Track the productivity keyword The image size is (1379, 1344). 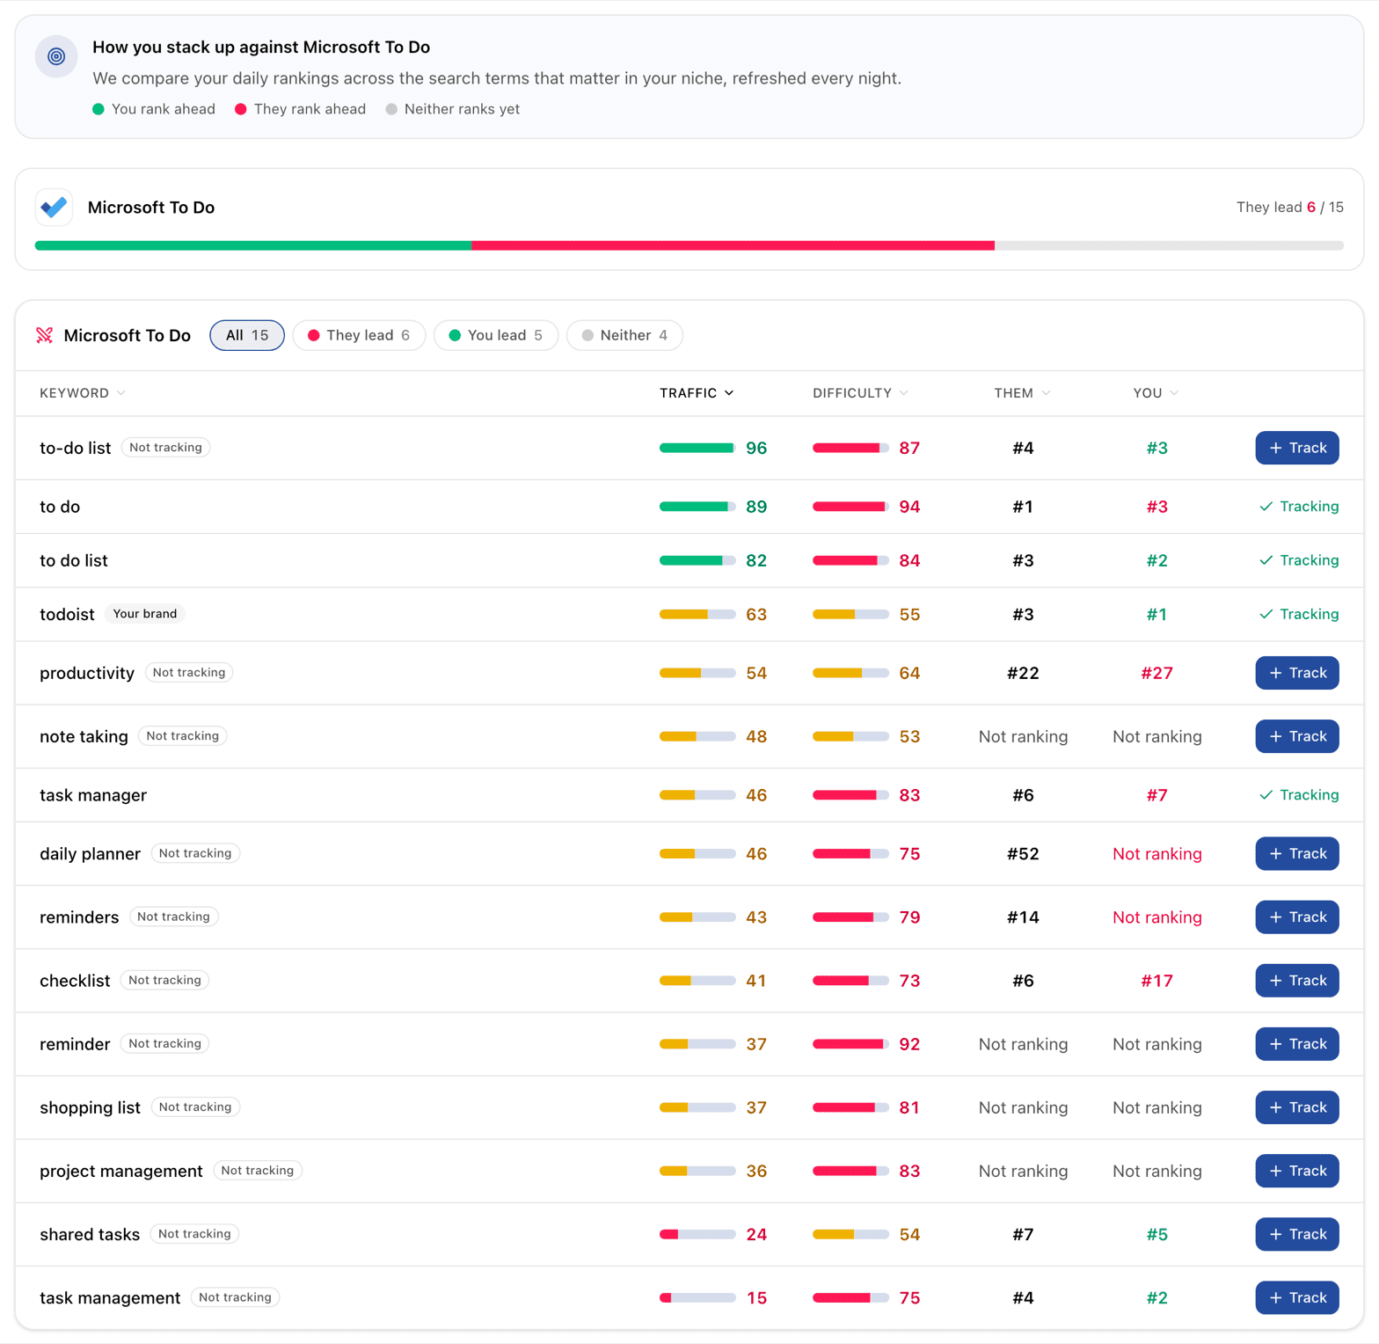pos(1297,673)
